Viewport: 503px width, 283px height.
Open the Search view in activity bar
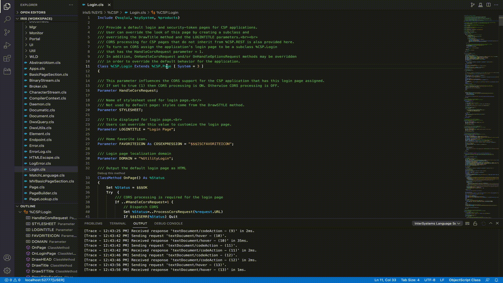click(7, 19)
